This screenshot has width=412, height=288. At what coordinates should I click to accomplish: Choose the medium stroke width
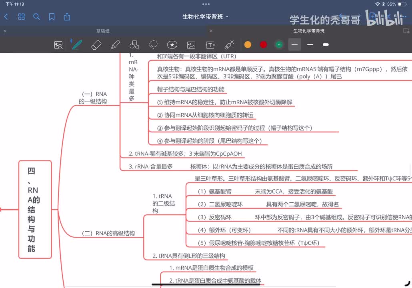tap(310, 45)
